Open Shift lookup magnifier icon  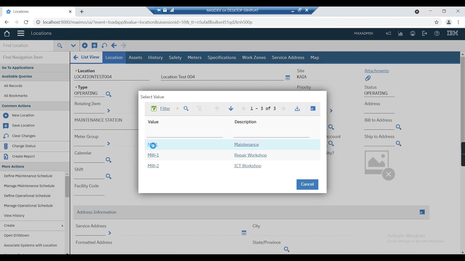tap(108, 177)
